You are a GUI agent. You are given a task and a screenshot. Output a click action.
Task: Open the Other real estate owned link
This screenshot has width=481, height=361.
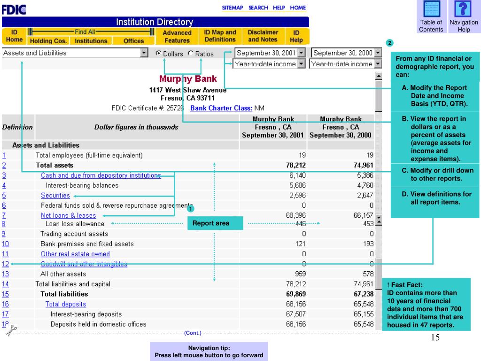tap(75, 254)
